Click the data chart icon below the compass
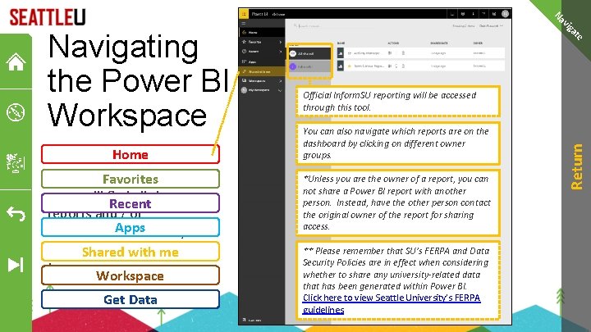Image resolution: width=591 pixels, height=332 pixels. [x=16, y=163]
